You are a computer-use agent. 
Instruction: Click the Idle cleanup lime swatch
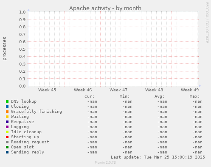pyautogui.click(x=7, y=132)
